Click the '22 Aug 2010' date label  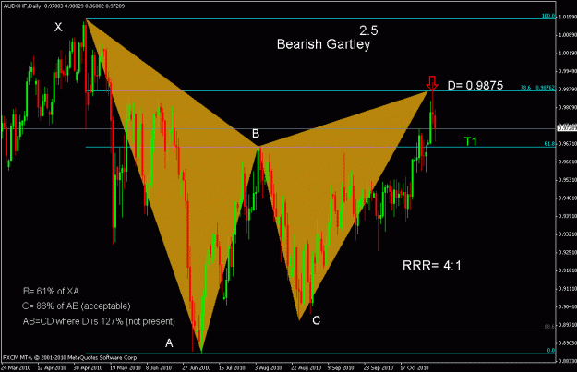pyautogui.click(x=307, y=368)
